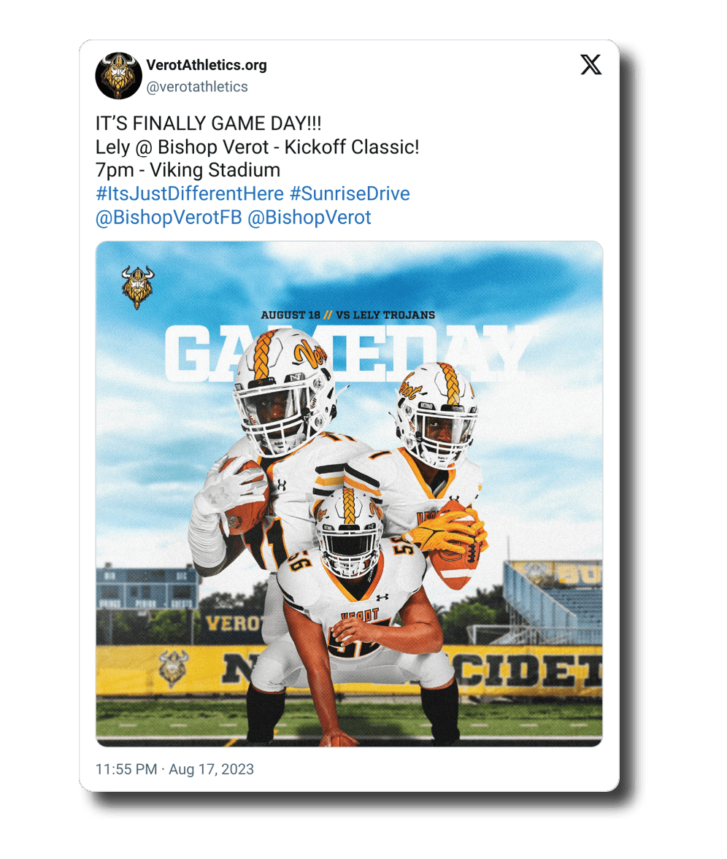
Task: Open the #ItsJustDifferentHere hashtag
Action: 190,193
